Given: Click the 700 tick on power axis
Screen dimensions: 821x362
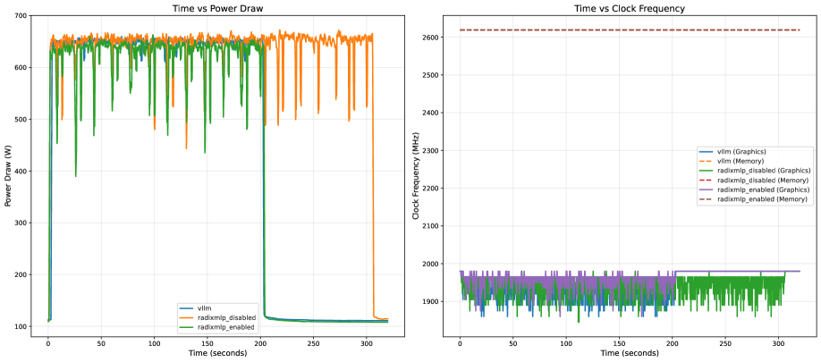Looking at the screenshot, I should point(20,16).
